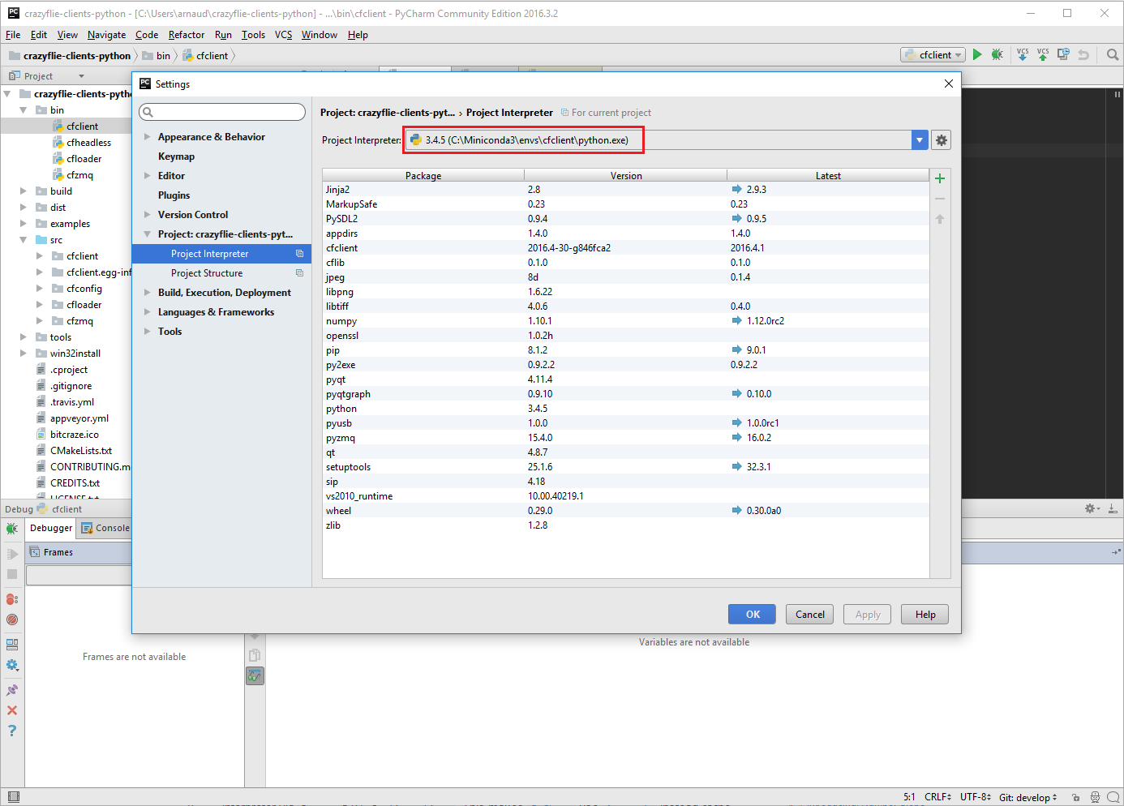Open Debug panel settings gear in left strip

click(x=12, y=665)
